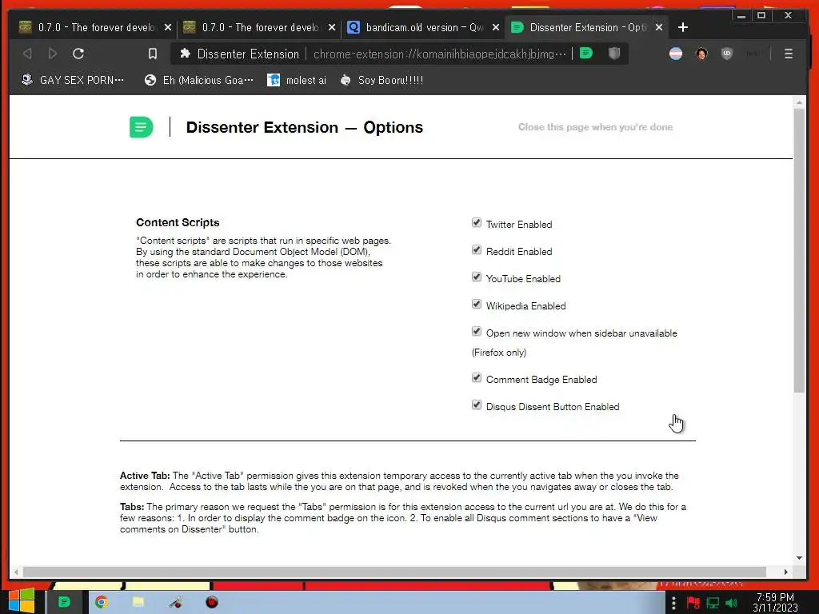
Task: Reload the current page
Action: click(x=78, y=54)
